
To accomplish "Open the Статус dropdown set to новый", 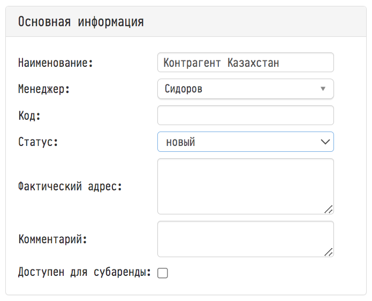I will click(x=246, y=142).
